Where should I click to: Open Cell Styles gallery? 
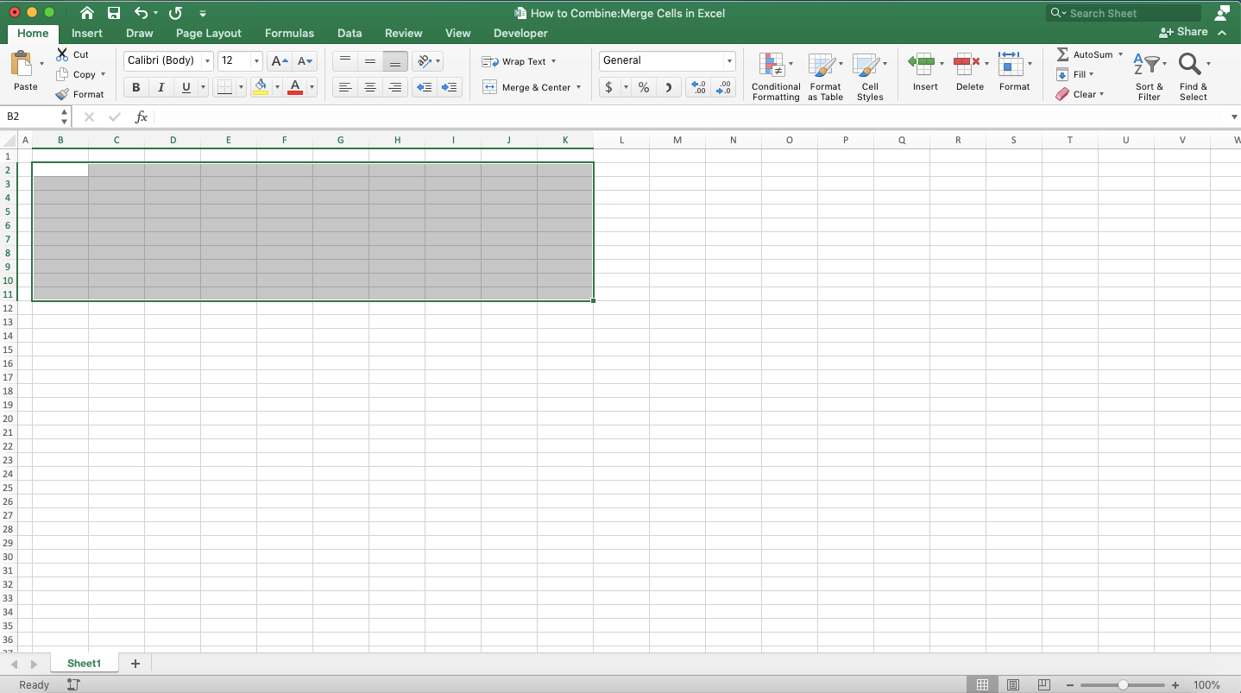[870, 76]
